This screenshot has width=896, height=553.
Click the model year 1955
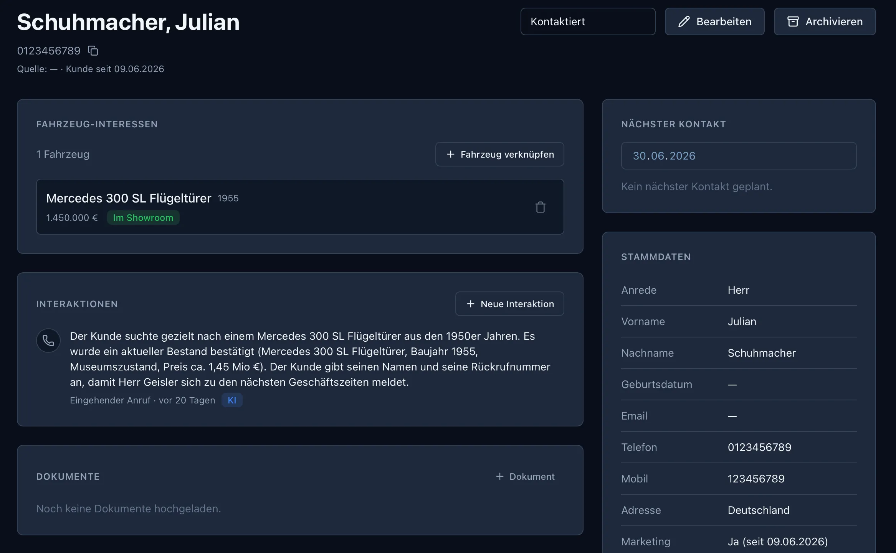pos(228,198)
